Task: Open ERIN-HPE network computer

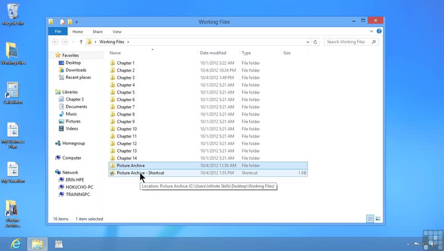Action: (75, 180)
